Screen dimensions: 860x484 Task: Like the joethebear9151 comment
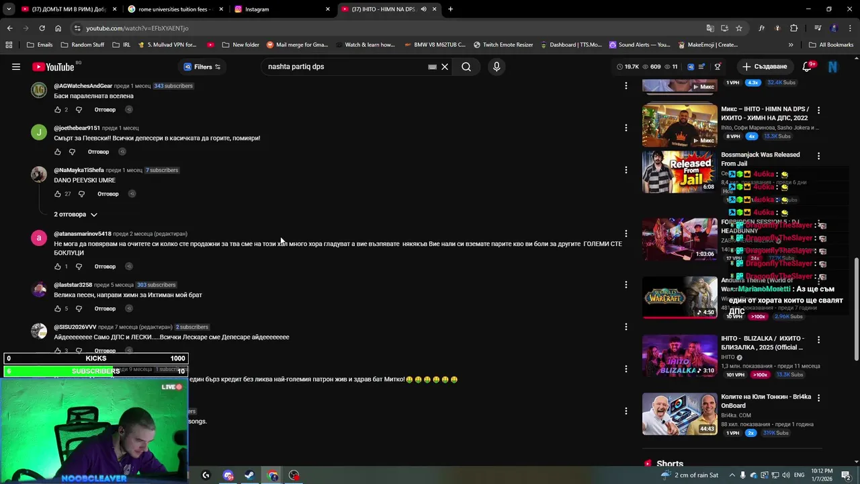(x=58, y=152)
